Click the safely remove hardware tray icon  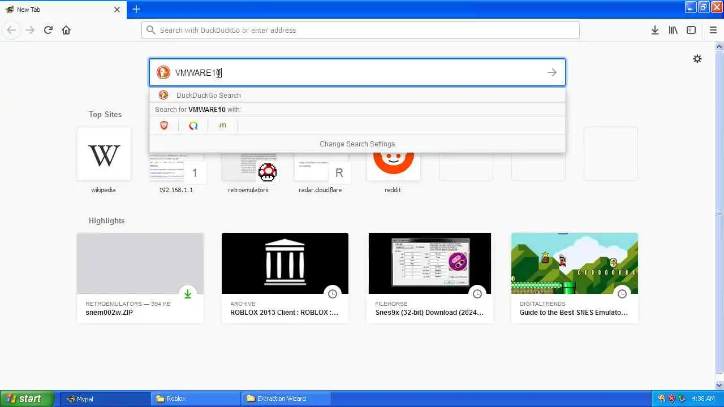[682, 399]
